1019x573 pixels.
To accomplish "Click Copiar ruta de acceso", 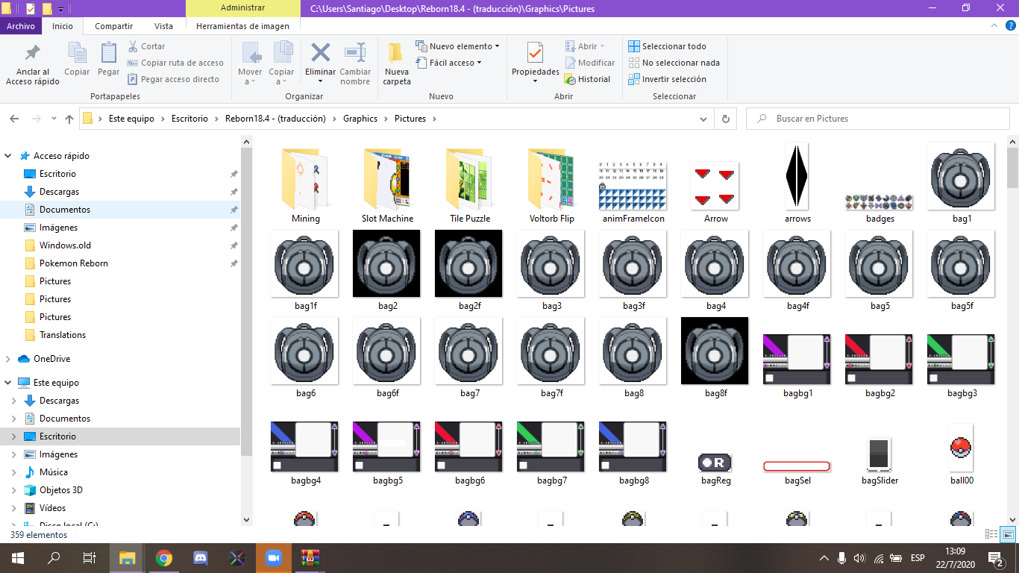I will click(175, 63).
